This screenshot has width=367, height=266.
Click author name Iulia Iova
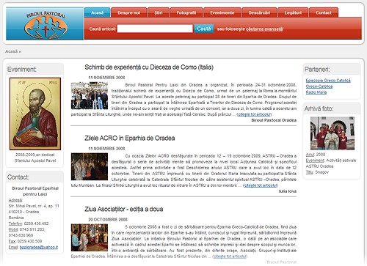(288, 191)
